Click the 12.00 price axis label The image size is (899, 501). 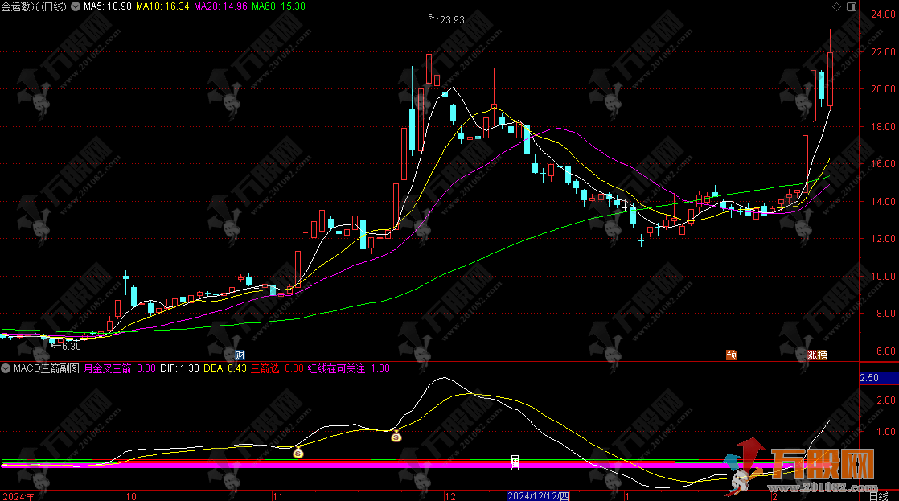(x=884, y=239)
